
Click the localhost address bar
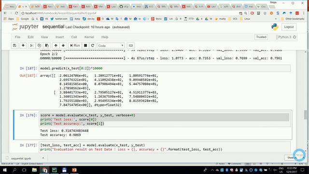click(x=128, y=13)
